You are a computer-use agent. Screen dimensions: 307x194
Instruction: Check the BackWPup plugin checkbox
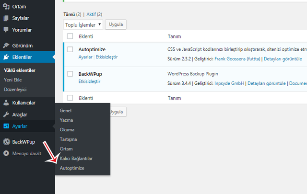pos(70,74)
